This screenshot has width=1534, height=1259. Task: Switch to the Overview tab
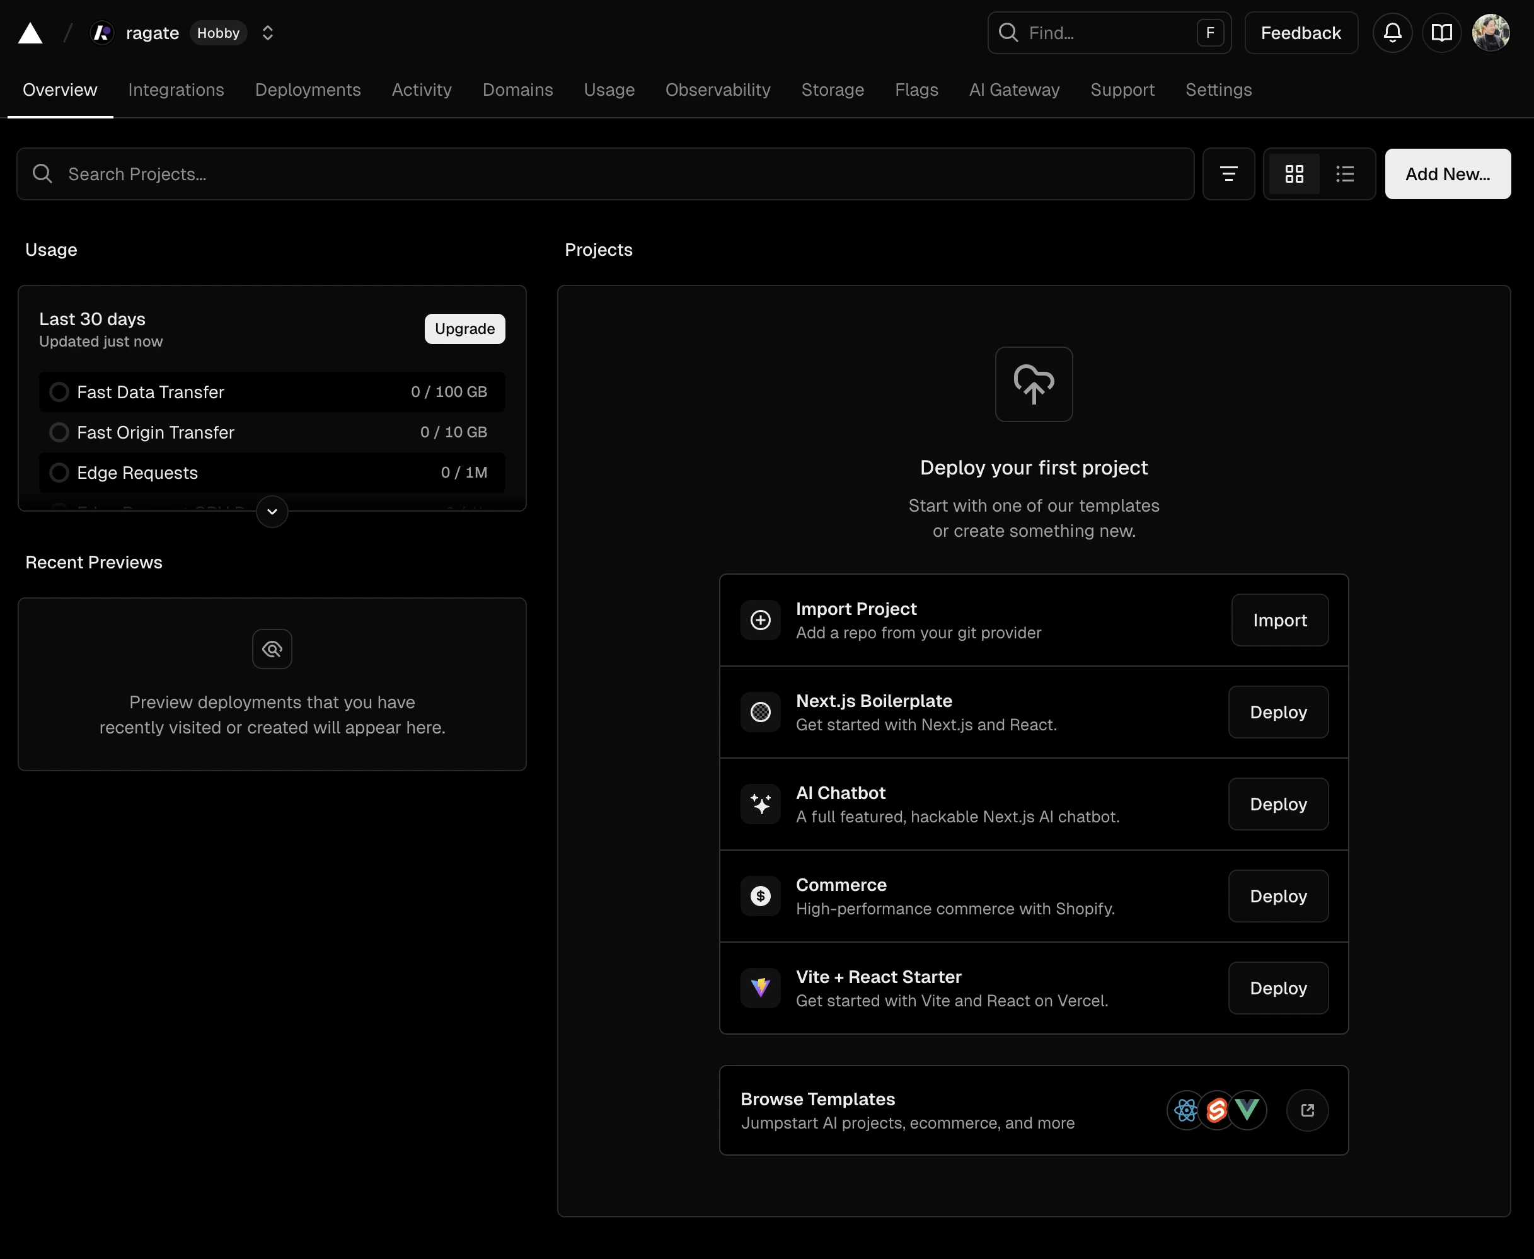pos(61,90)
